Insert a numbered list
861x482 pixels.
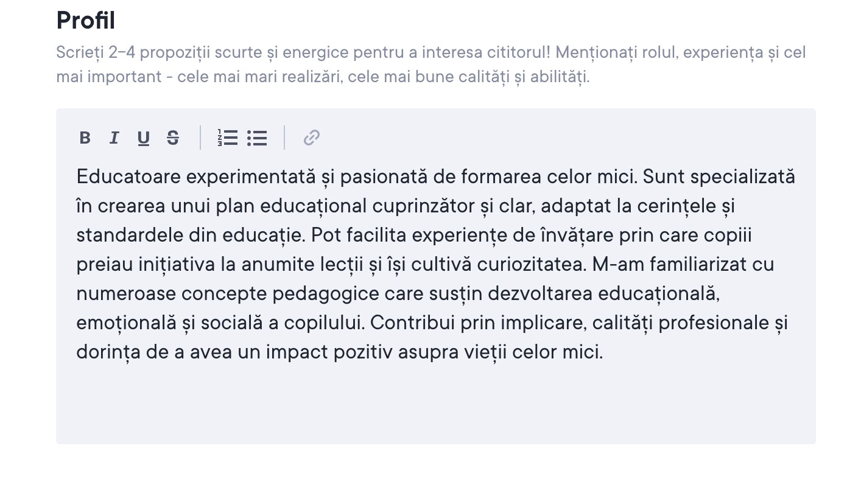pos(227,138)
